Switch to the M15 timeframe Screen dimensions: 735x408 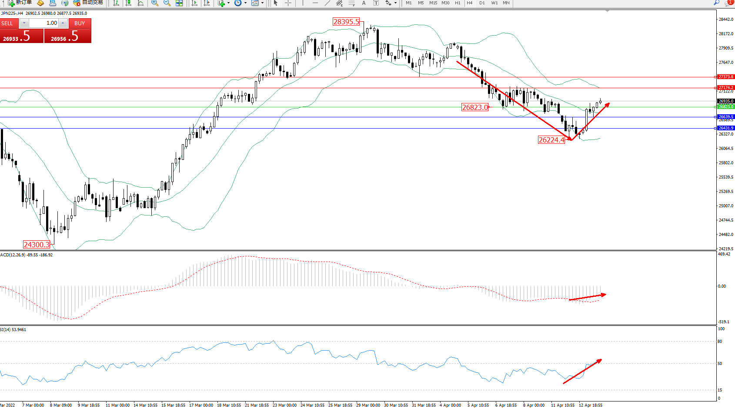pos(433,3)
